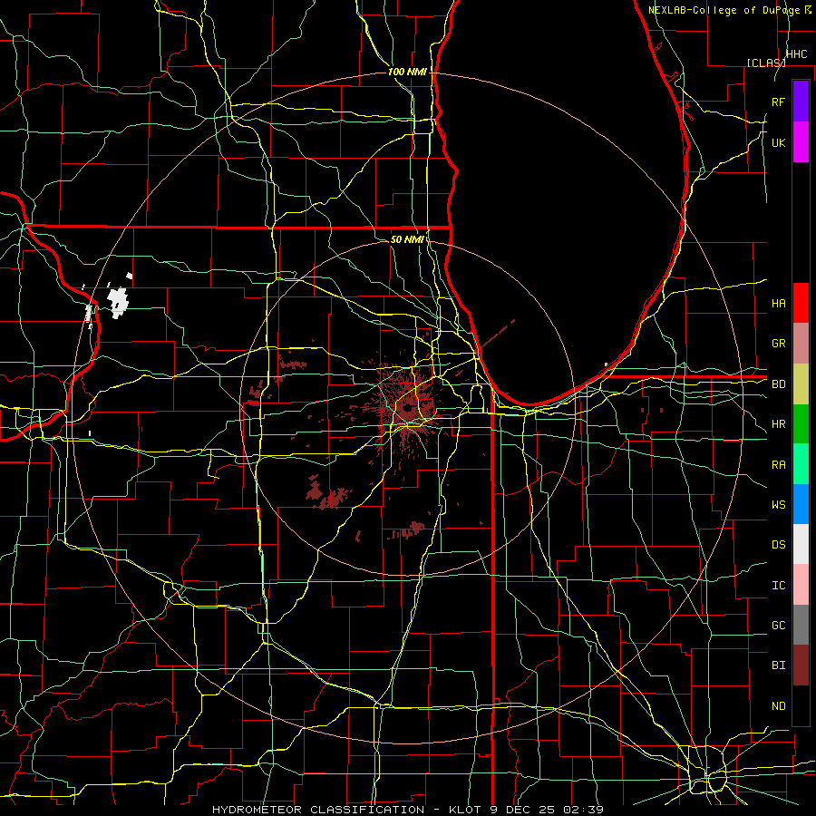Screen dimensions: 816x816
Task: Click the IC legend label
Action: [778, 586]
